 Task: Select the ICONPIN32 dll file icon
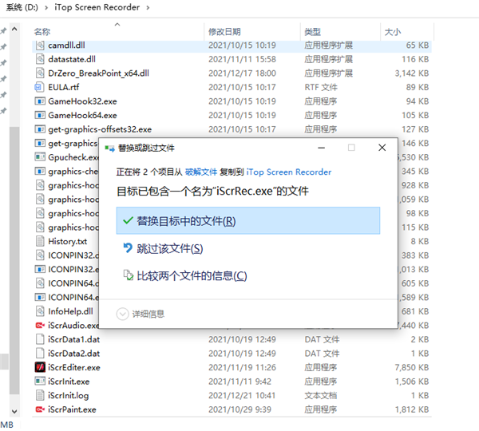coord(40,255)
